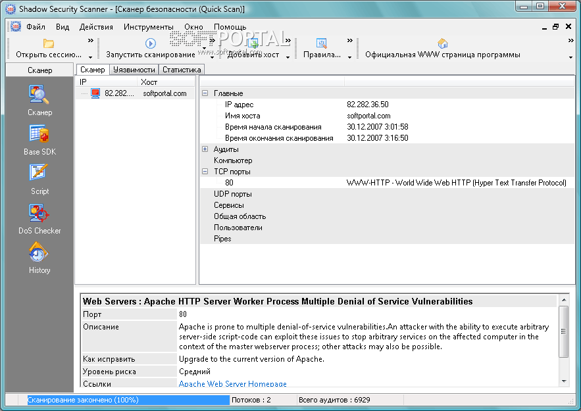The image size is (581, 411).
Task: Click the Открыть сессию... button label
Action: (49, 55)
